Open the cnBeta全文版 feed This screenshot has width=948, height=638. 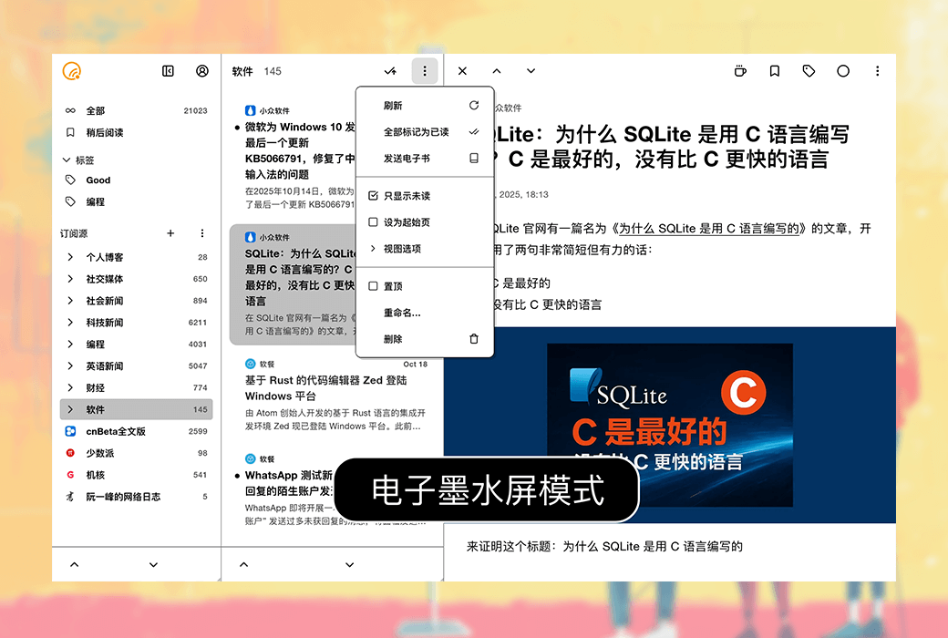click(116, 431)
